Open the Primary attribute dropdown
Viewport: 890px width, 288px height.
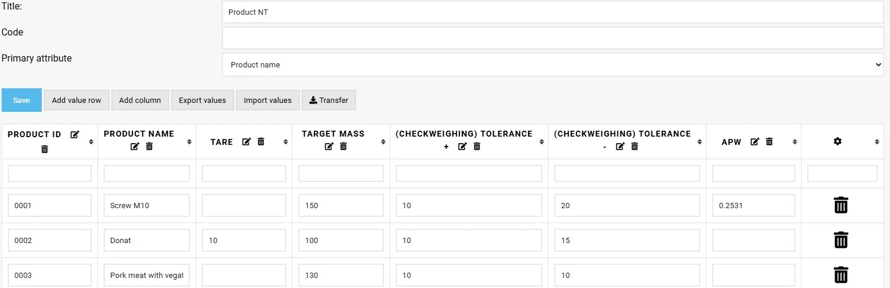click(553, 64)
